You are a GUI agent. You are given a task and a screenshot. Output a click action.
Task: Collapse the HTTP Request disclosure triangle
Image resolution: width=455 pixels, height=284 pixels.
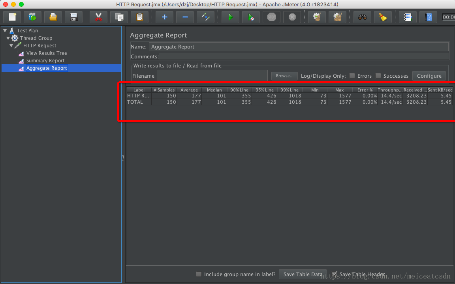[11, 45]
